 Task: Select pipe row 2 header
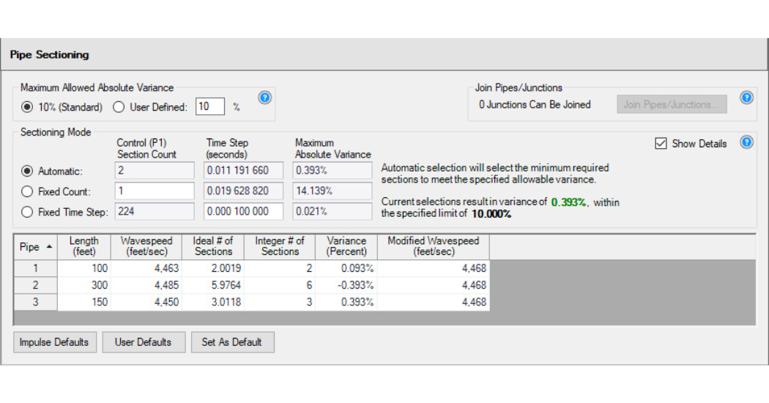(x=36, y=285)
